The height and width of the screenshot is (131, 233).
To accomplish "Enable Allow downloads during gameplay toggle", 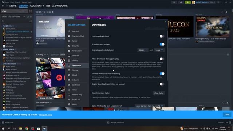I will (162, 59).
